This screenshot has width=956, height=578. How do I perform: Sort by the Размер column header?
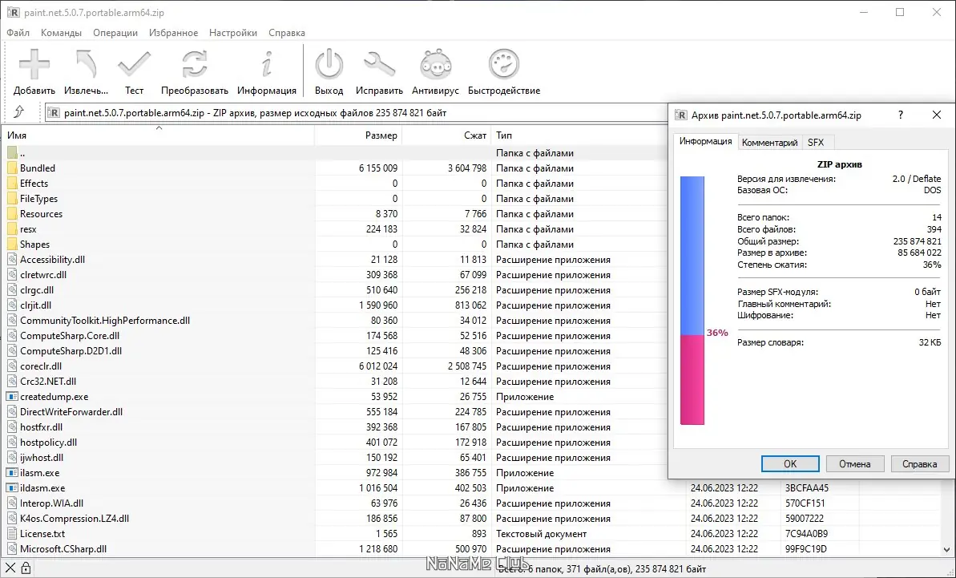pos(358,135)
